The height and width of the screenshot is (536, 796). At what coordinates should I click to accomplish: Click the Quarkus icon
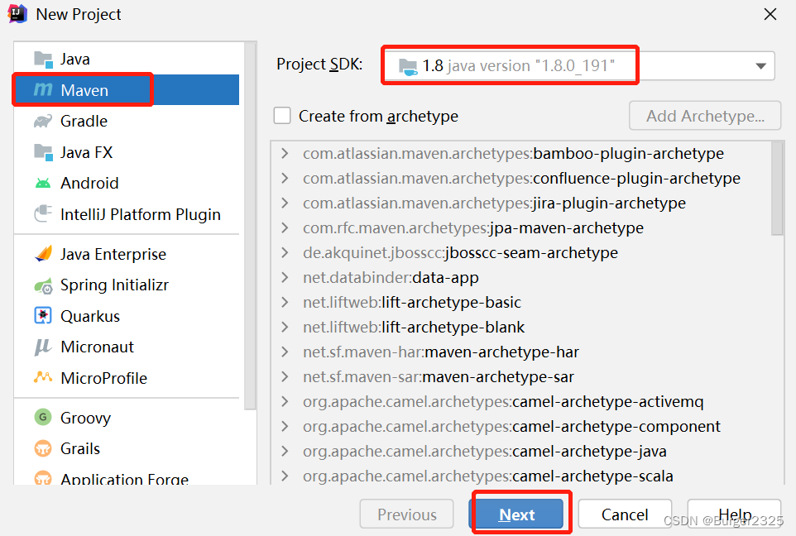coord(43,316)
